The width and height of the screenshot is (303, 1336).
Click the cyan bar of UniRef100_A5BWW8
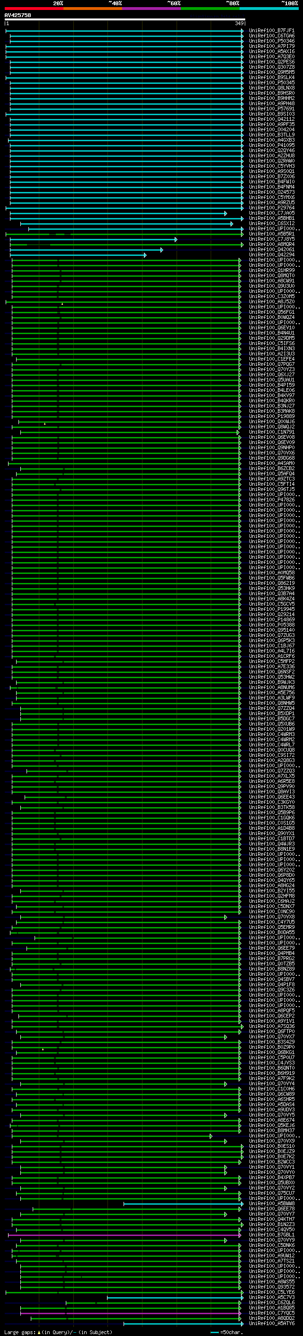(183, 1204)
